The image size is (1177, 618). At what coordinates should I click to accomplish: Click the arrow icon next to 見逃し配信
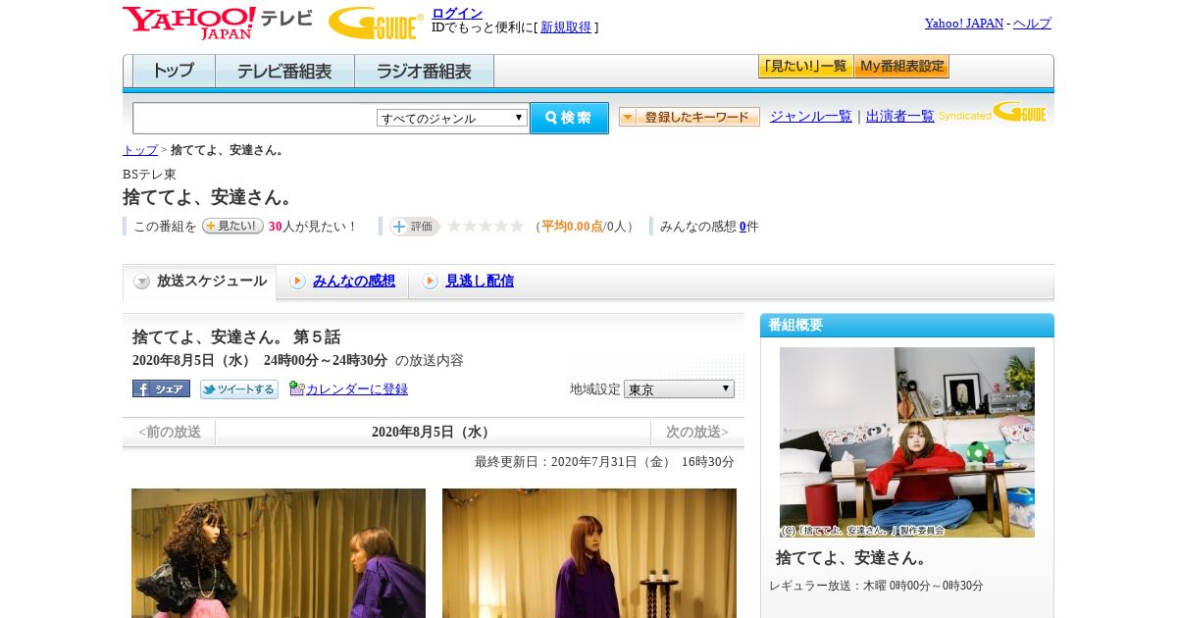pyautogui.click(x=430, y=282)
